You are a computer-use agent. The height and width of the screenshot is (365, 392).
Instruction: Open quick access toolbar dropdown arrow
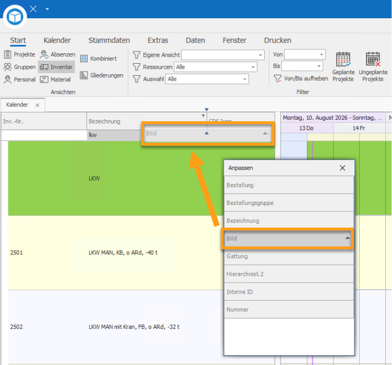(x=47, y=9)
